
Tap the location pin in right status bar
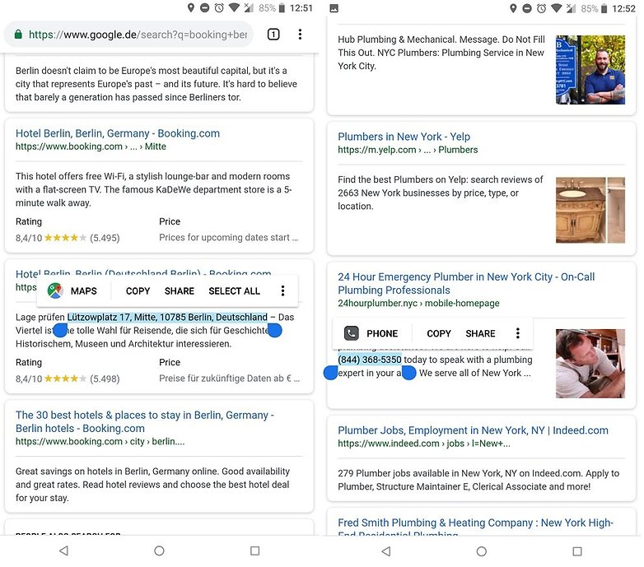pyautogui.click(x=513, y=8)
